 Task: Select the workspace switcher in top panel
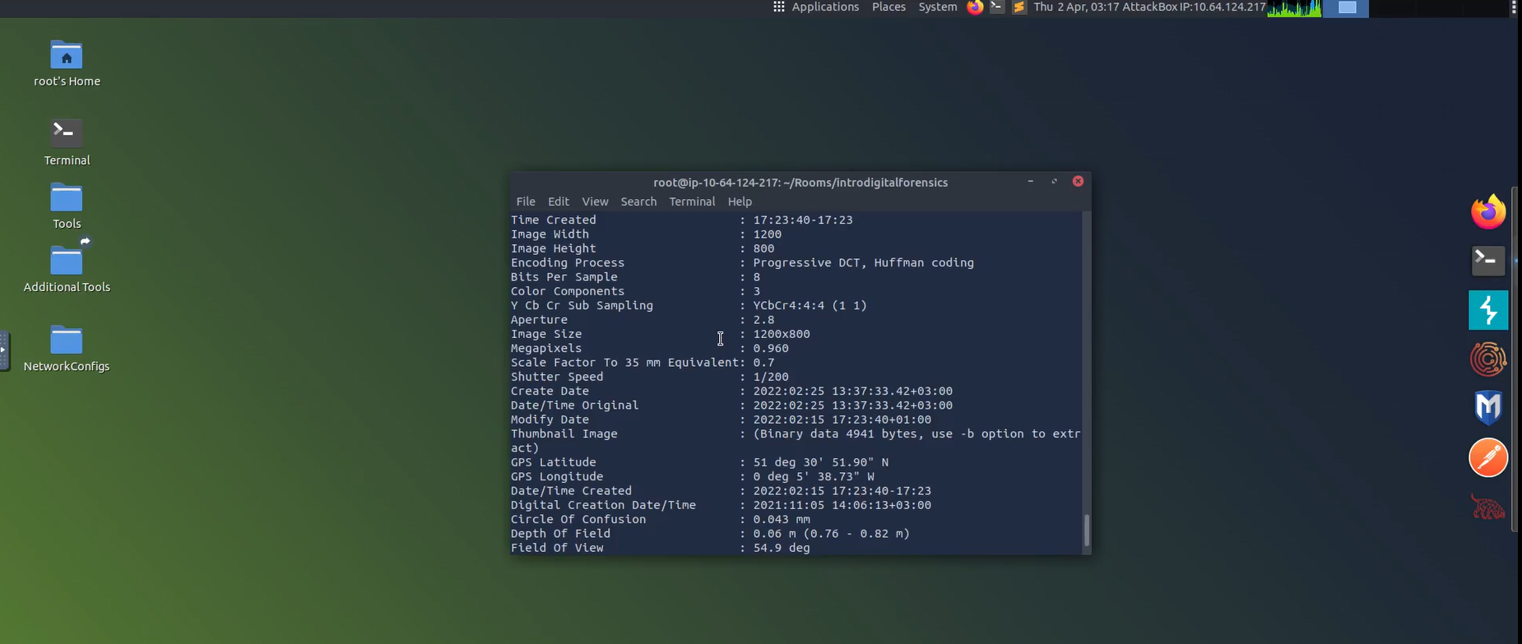coord(1346,8)
